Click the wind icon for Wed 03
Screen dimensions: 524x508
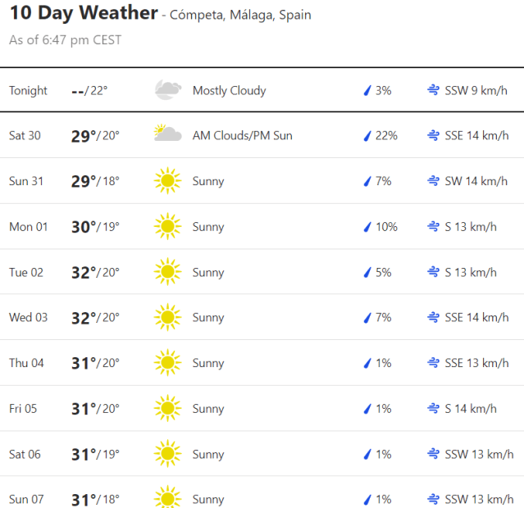(x=433, y=318)
